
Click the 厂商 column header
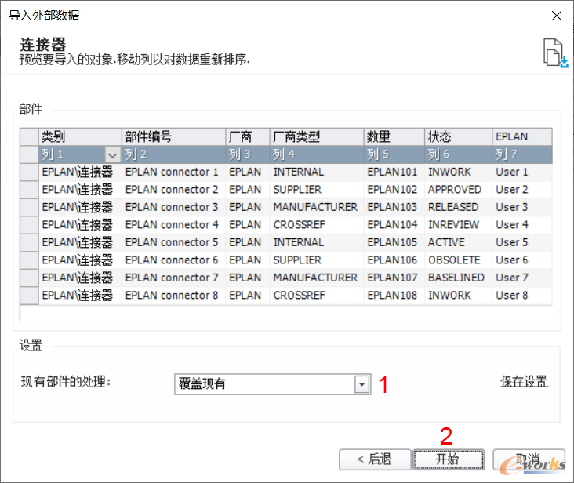[248, 137]
